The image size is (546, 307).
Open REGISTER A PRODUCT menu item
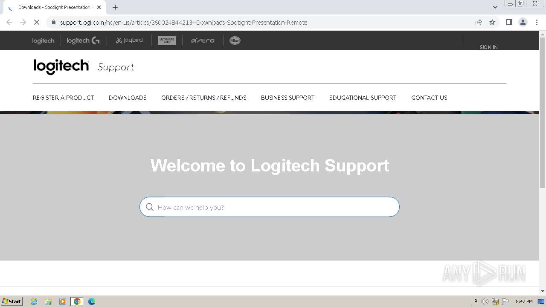click(x=63, y=98)
